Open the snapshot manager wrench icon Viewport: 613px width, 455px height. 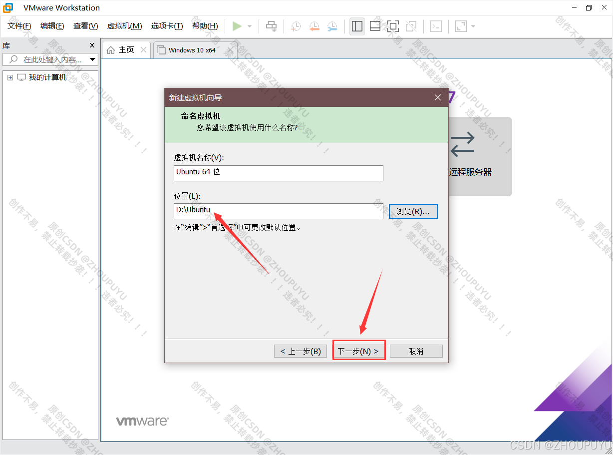coord(332,26)
